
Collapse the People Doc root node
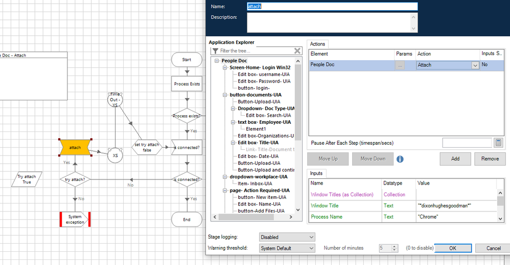[217, 61]
